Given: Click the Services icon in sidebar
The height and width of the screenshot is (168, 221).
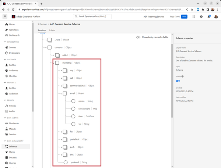Looking at the screenshot, I should [7, 135].
